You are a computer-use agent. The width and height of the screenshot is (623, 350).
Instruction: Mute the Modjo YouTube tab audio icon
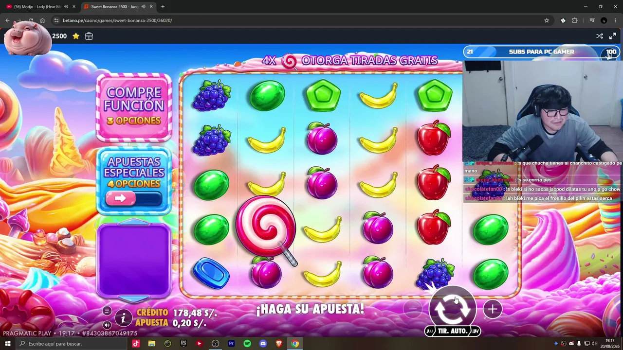(66, 7)
